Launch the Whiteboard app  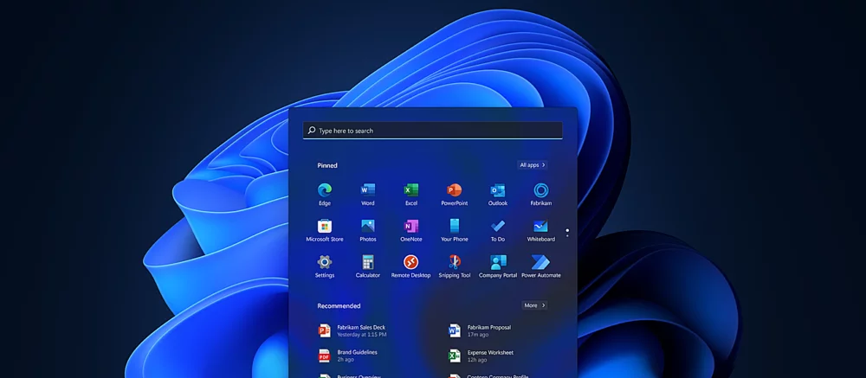541,227
